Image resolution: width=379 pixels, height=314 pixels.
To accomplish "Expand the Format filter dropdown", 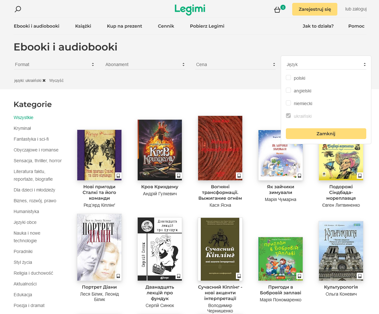I will (54, 64).
